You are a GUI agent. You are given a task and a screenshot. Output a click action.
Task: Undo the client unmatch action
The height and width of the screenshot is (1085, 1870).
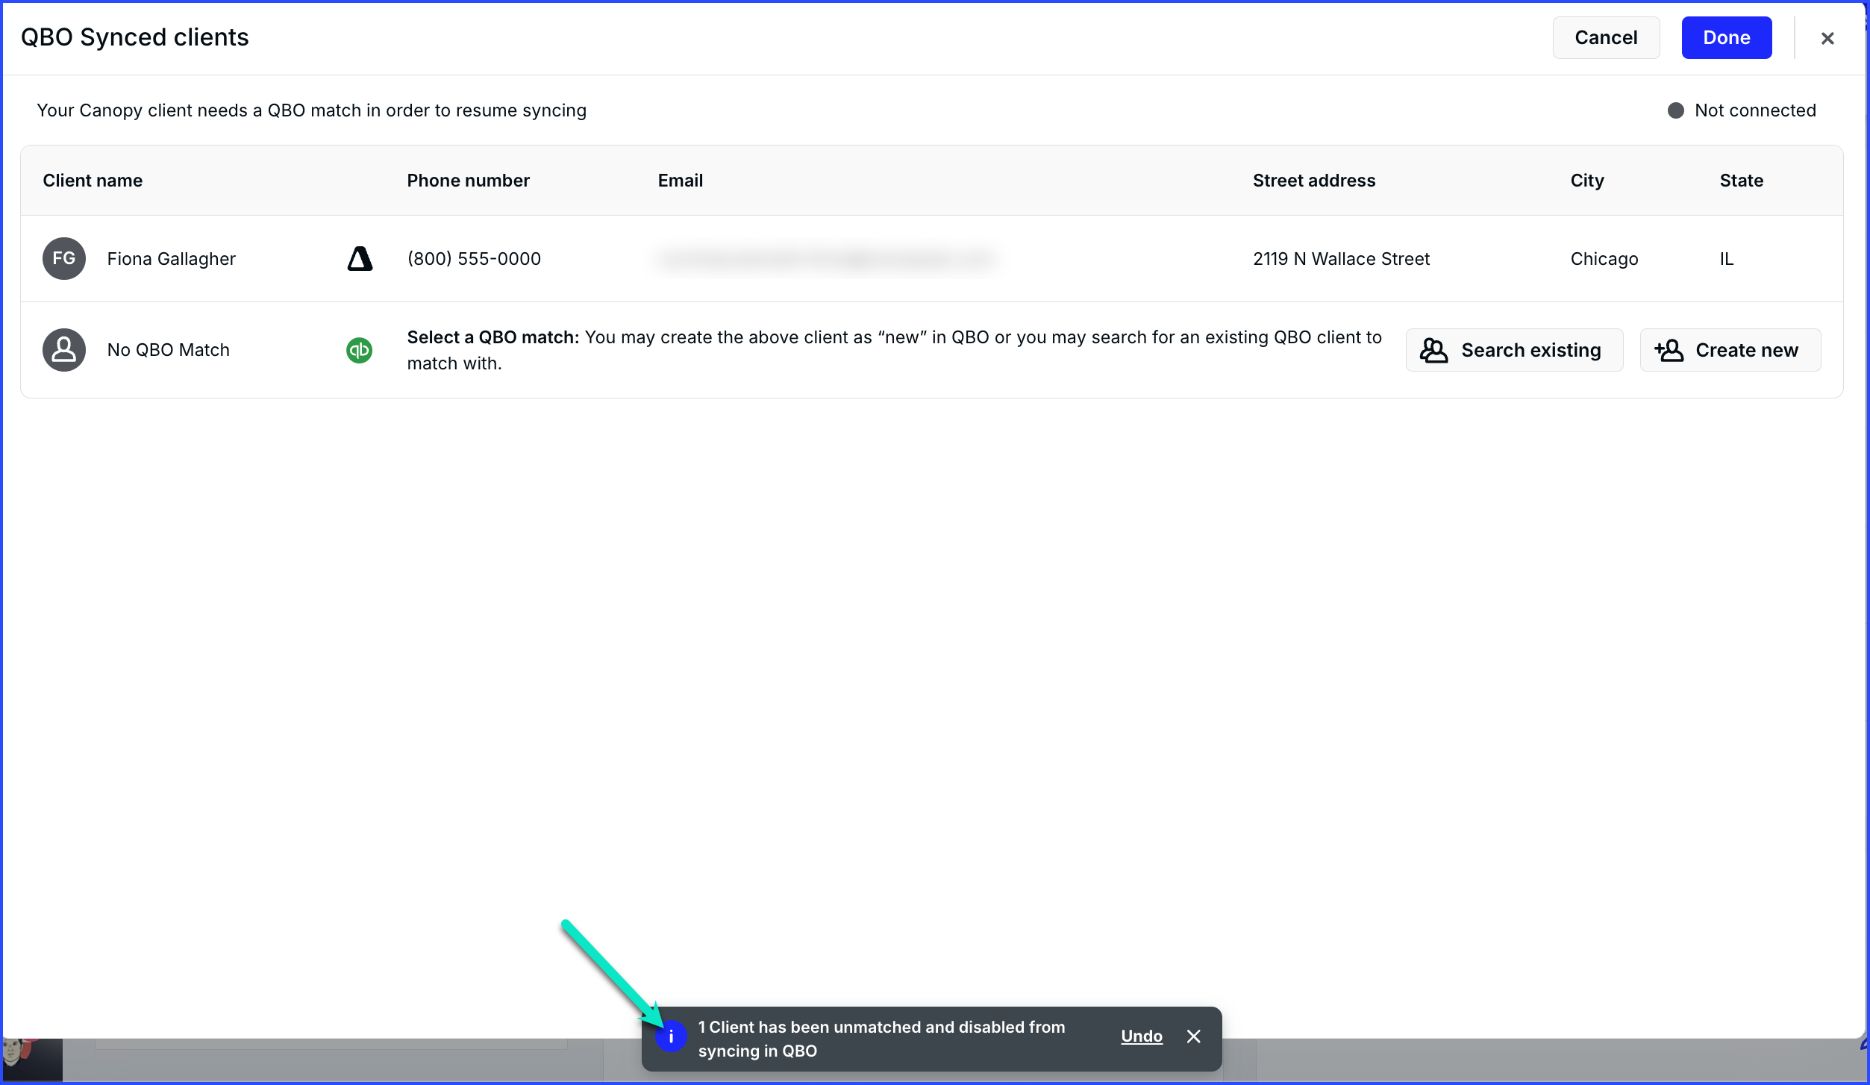[x=1142, y=1036]
